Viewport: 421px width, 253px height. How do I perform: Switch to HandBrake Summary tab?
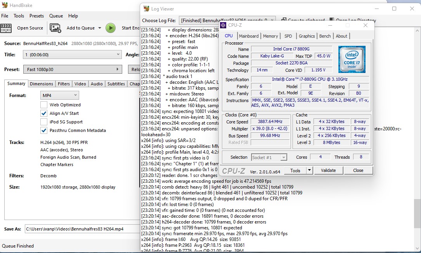point(16,83)
